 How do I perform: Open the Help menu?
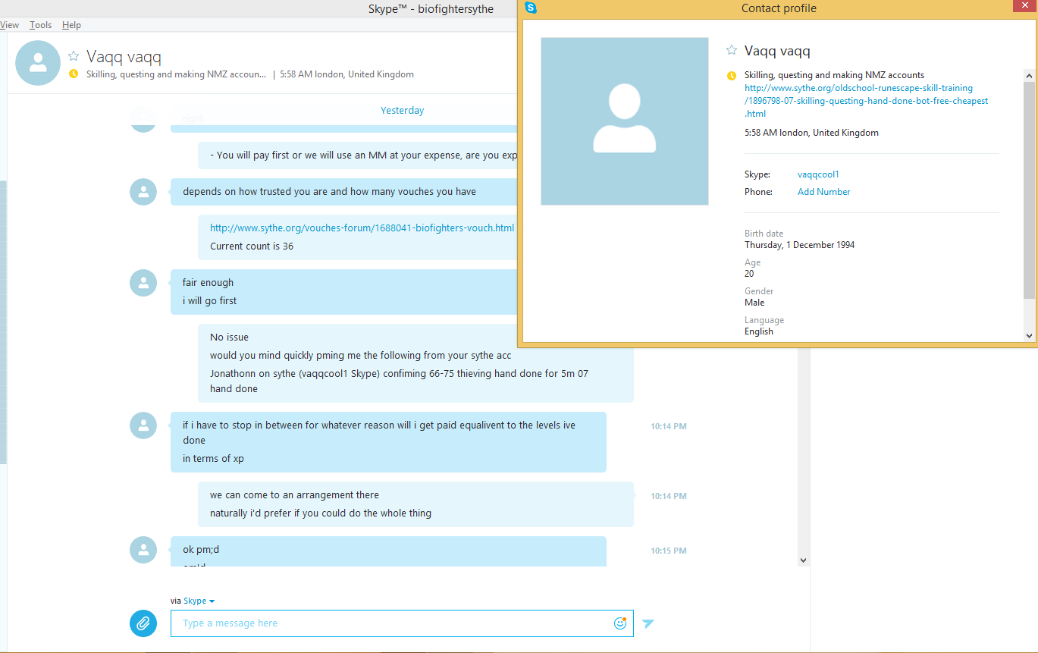pyautogui.click(x=72, y=25)
